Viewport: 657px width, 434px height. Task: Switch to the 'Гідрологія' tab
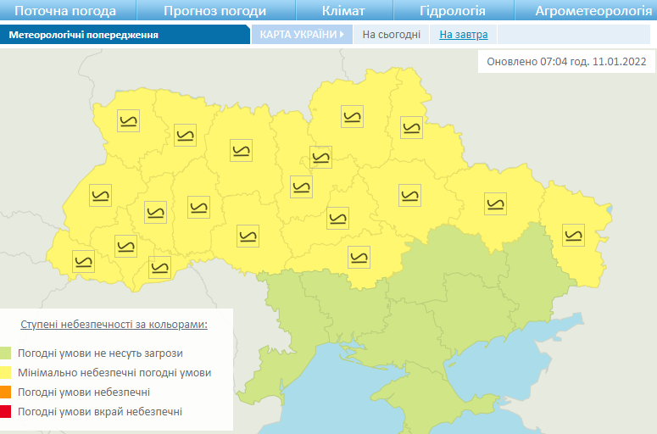pyautogui.click(x=453, y=11)
